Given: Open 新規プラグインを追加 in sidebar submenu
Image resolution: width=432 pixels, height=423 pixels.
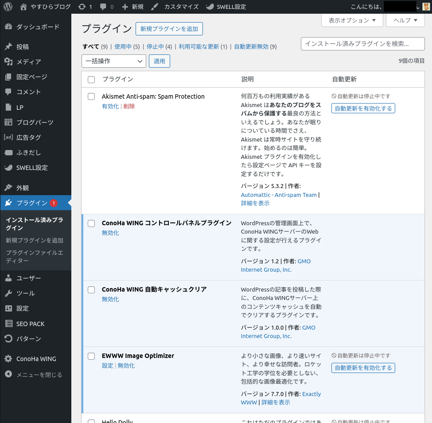Looking at the screenshot, I should coord(35,240).
